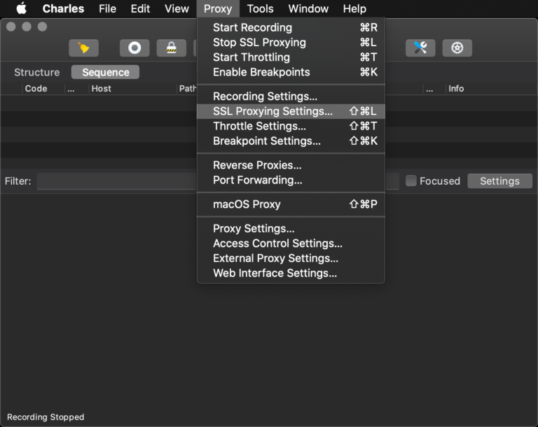Open Proxy Settings...
Viewport: 538px width, 427px height.
point(291,229)
